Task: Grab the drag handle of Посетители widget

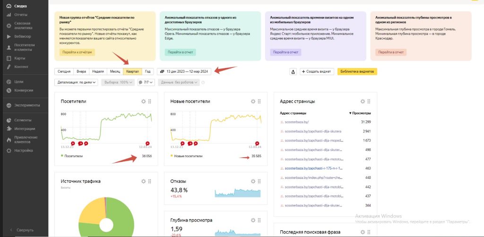Action: pos(150,102)
